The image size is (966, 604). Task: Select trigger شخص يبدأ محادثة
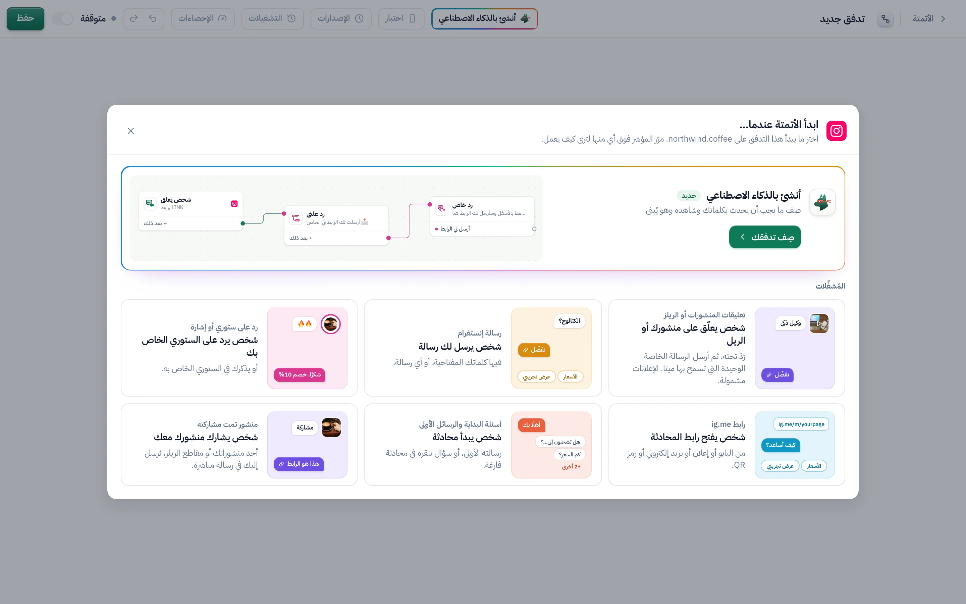[x=483, y=444]
